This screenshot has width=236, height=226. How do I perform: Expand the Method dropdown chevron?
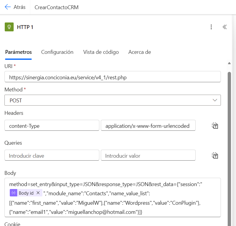[215, 100]
